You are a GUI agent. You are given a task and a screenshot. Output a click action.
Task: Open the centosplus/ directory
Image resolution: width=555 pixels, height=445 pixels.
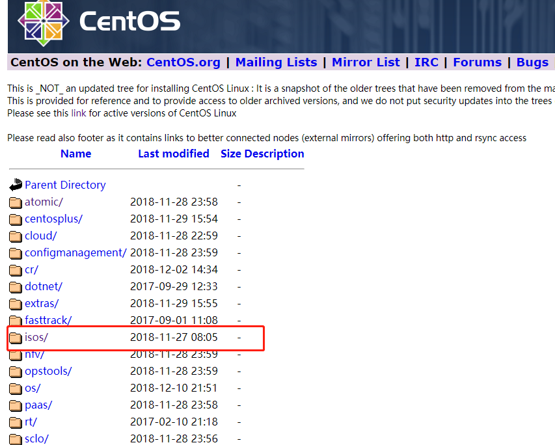[x=53, y=219]
